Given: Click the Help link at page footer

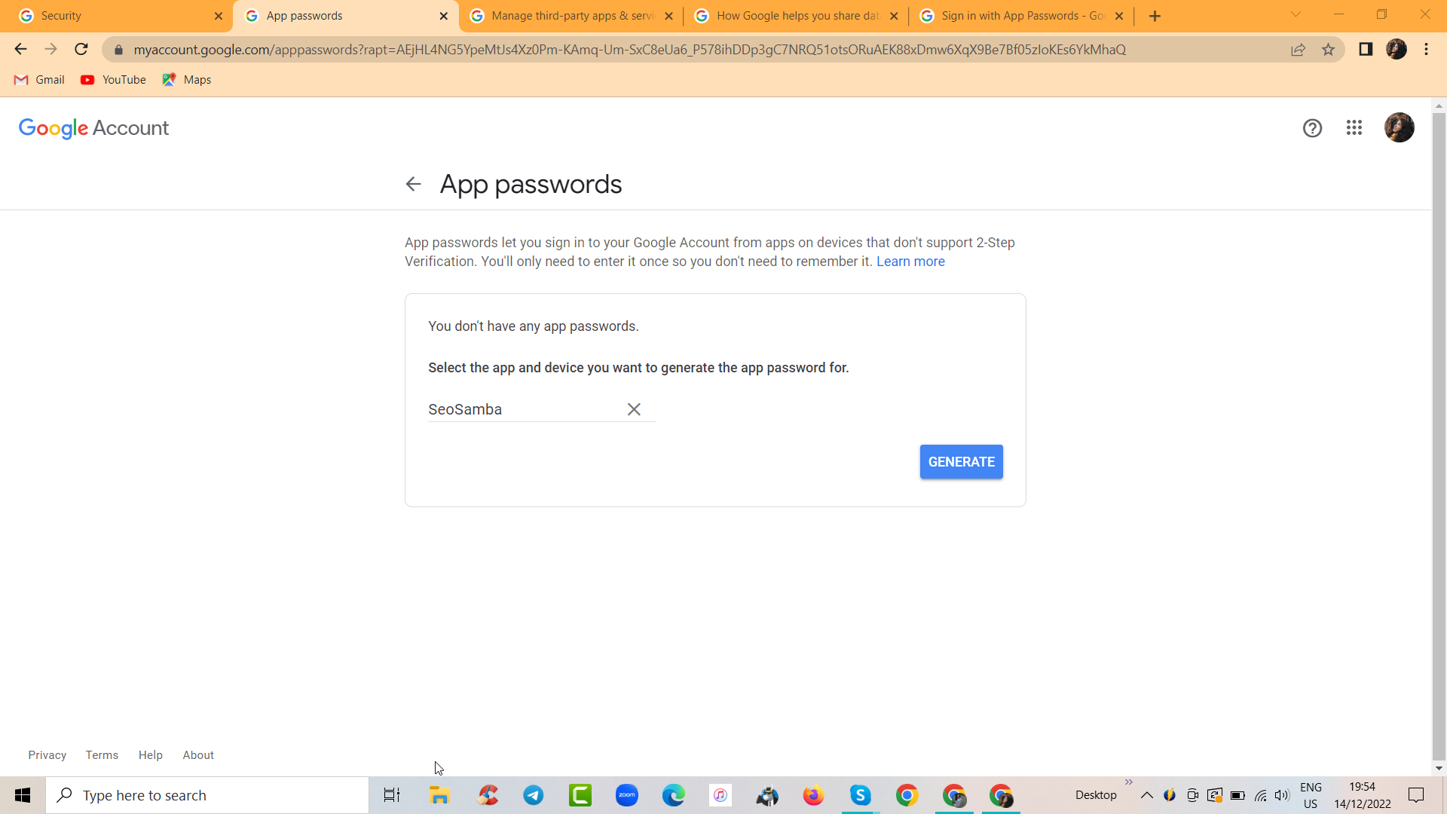Looking at the screenshot, I should (150, 754).
